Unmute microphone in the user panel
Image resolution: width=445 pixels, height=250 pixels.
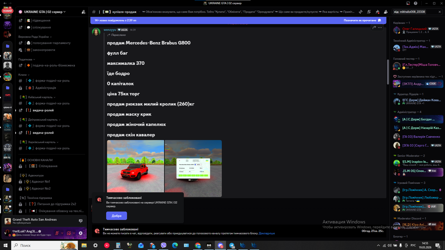57,233
